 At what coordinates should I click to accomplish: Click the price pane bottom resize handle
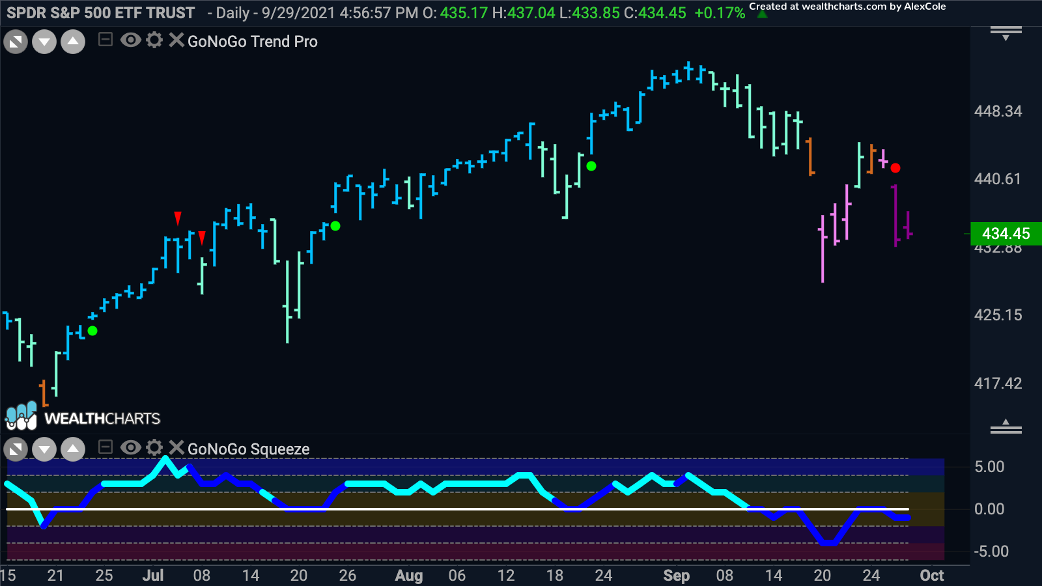pos(1006,427)
